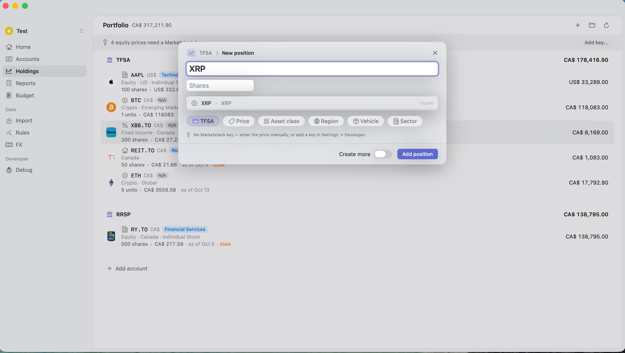Open the Region chip
The image size is (625, 353).
coord(326,121)
